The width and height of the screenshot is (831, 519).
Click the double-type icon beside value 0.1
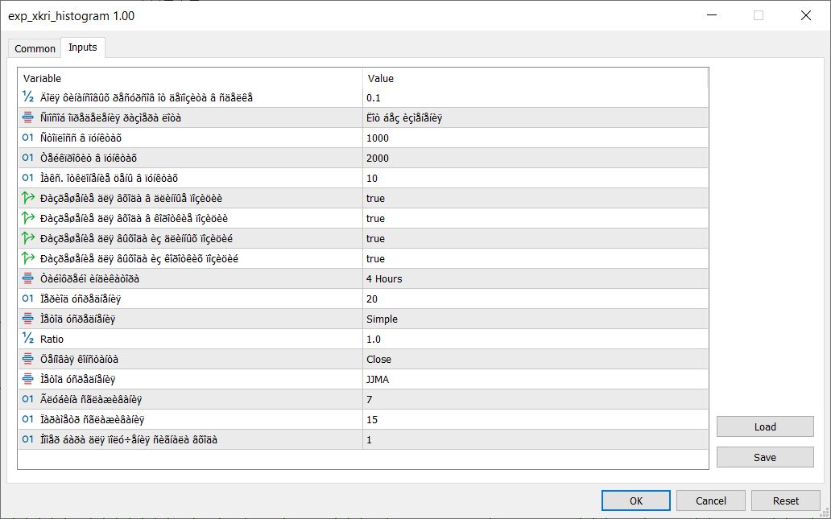point(28,97)
